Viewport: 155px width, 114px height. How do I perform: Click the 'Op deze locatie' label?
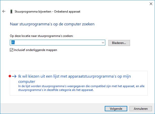41,36
